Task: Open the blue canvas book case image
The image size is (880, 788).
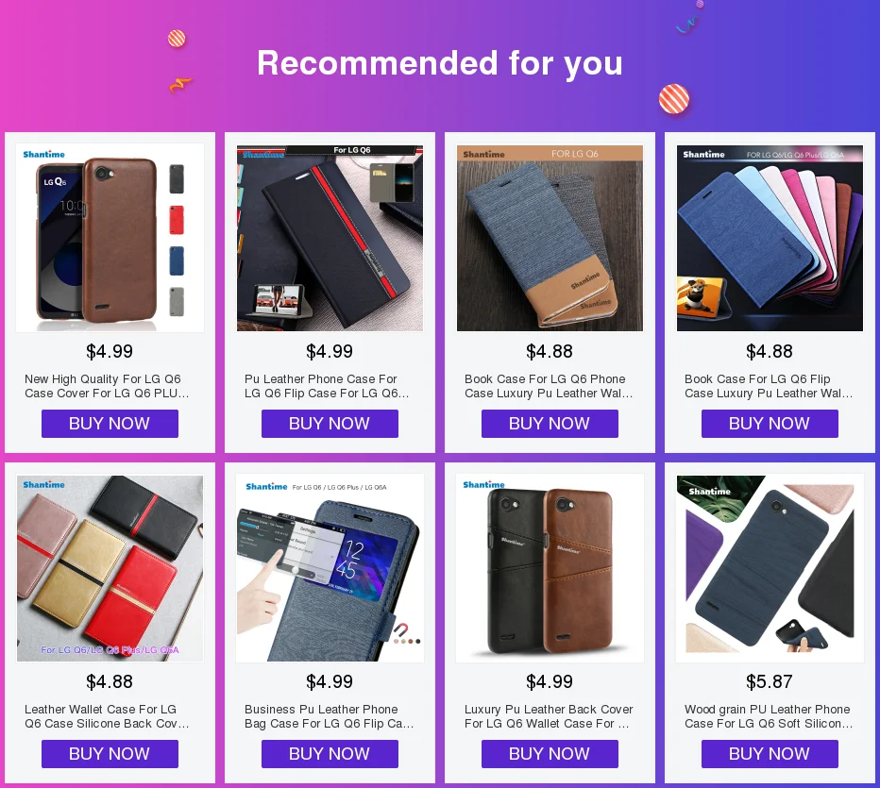Action: [550, 238]
